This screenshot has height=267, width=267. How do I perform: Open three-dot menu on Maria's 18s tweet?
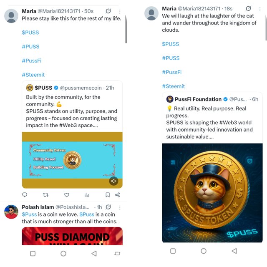[260, 9]
